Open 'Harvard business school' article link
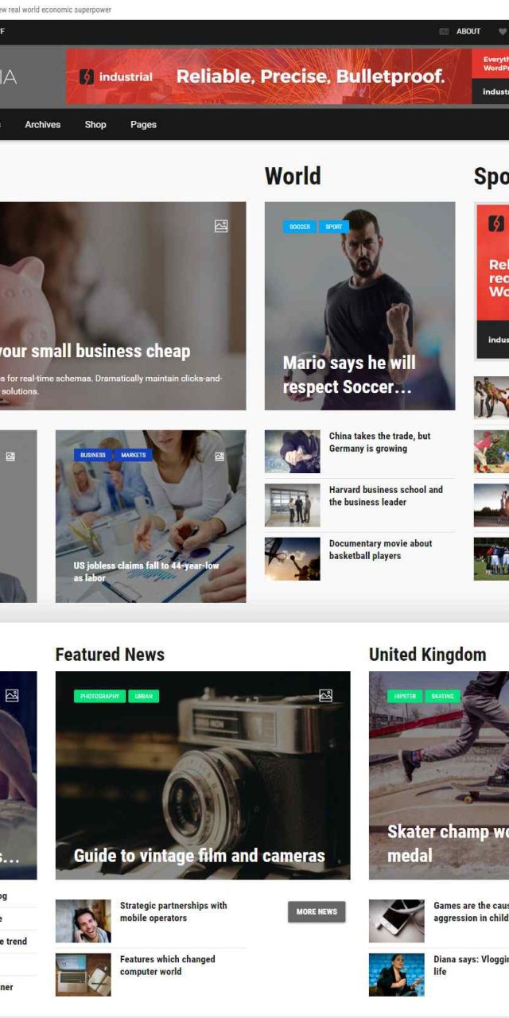Screen dimensions: 509x1018 (x=386, y=495)
